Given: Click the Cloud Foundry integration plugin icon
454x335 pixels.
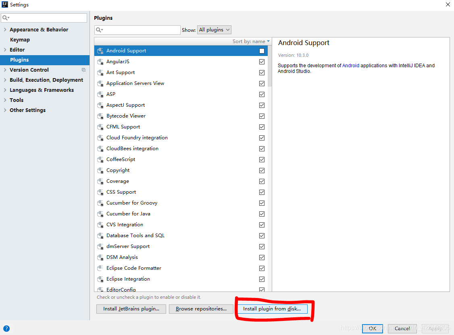Looking at the screenshot, I should 100,138.
